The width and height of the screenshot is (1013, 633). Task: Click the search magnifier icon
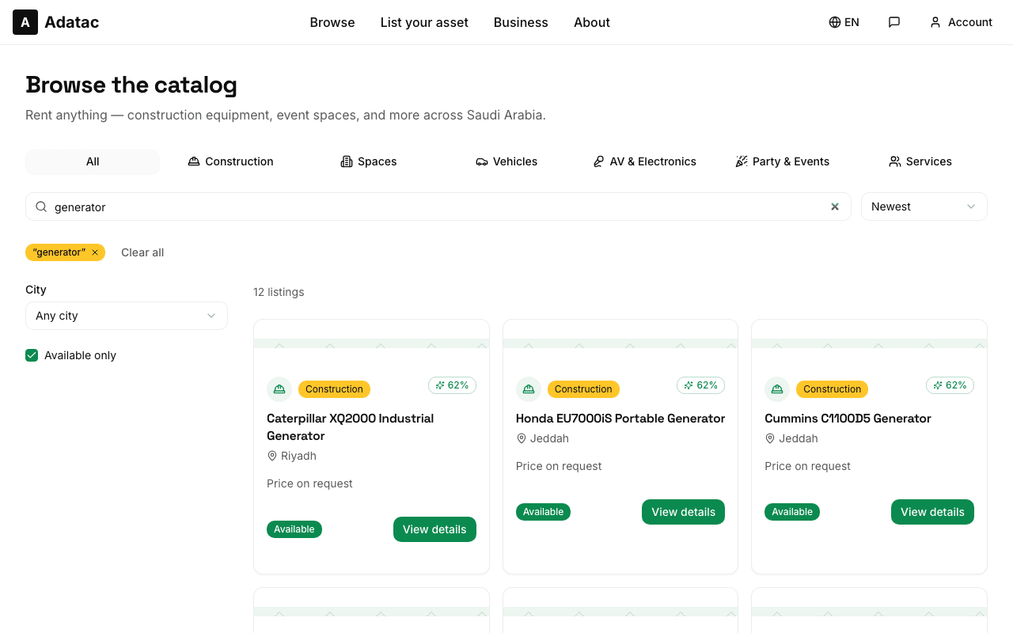[41, 207]
